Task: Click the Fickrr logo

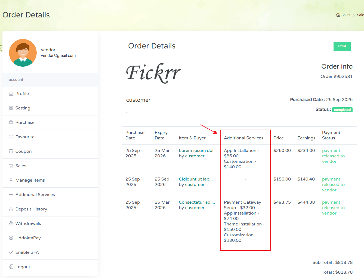Action: click(153, 73)
